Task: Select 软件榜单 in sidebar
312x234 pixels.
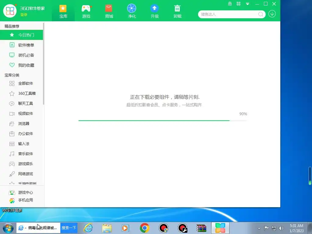Action: [x=22, y=45]
